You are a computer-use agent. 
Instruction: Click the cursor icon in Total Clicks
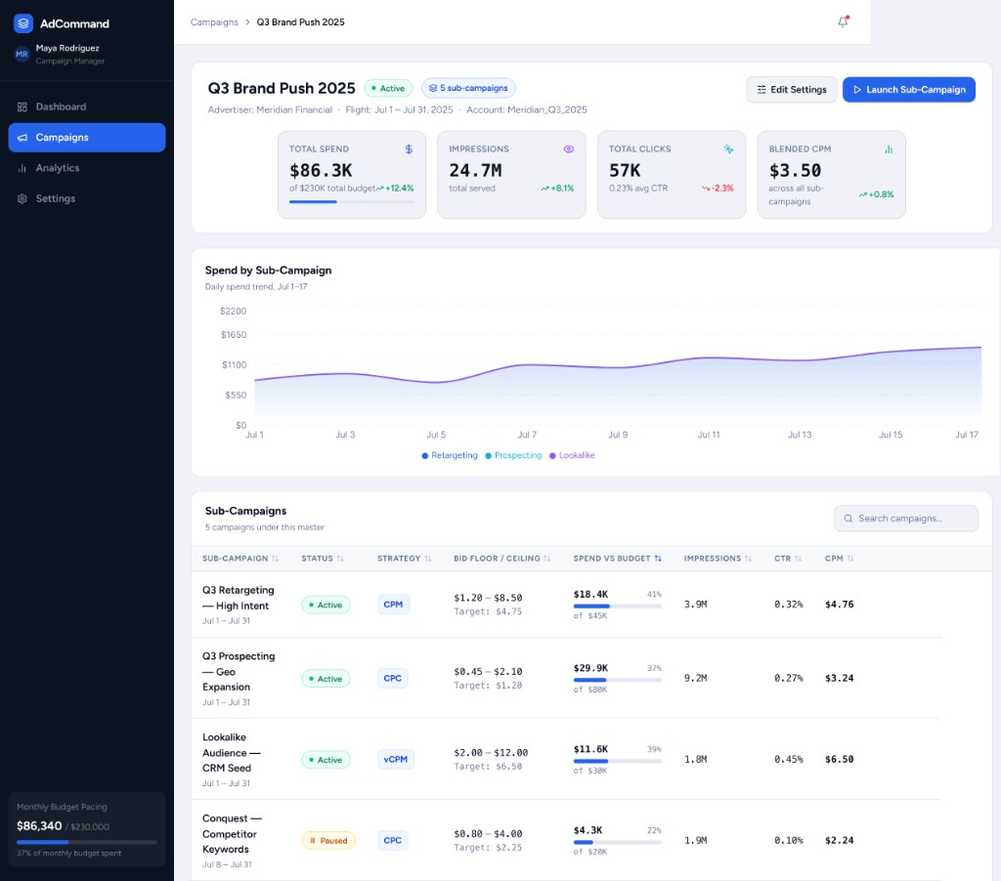tap(728, 148)
